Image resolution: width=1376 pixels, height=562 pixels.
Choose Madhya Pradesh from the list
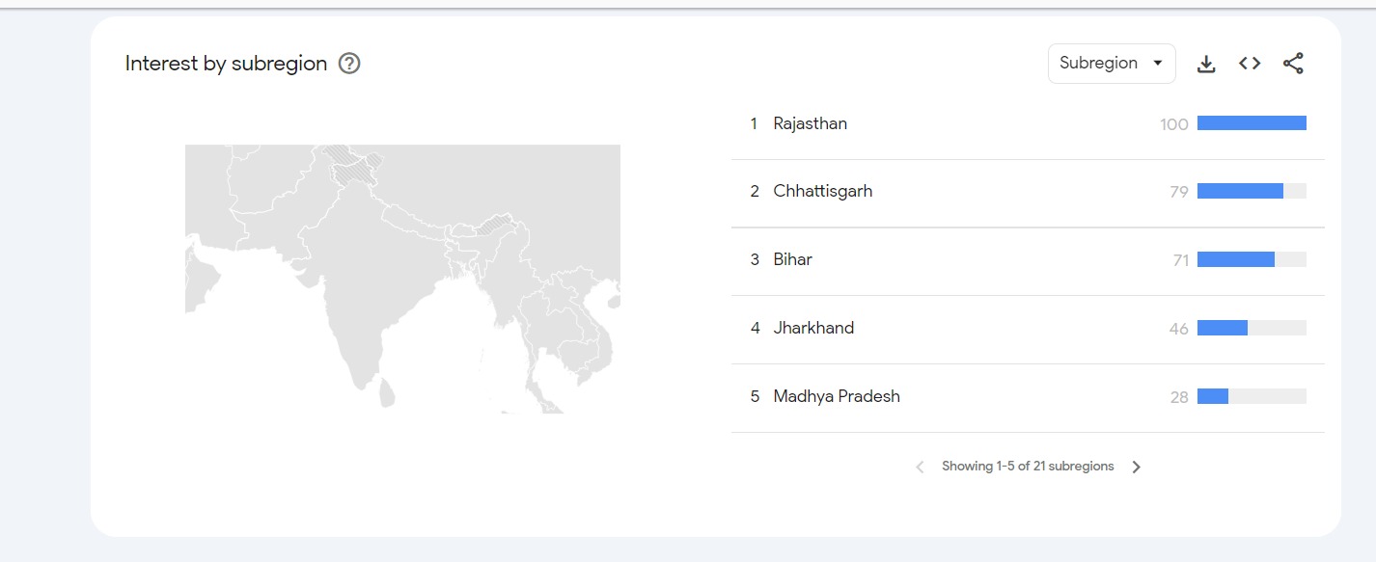tap(836, 396)
